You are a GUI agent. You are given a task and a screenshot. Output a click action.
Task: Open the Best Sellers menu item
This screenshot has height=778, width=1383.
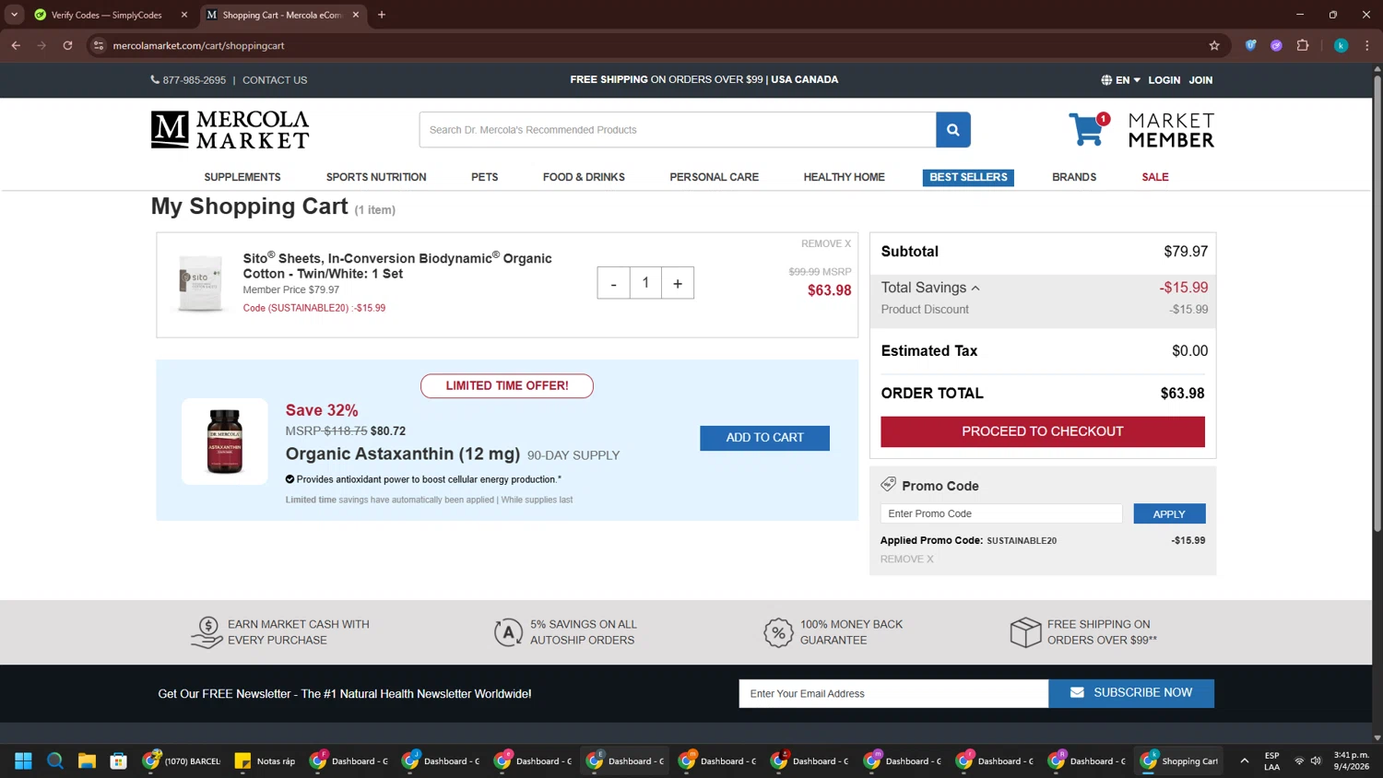coord(968,177)
